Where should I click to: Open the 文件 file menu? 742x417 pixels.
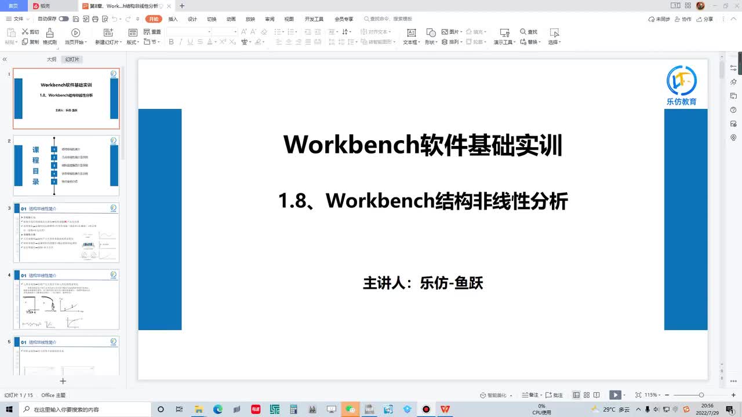17,19
